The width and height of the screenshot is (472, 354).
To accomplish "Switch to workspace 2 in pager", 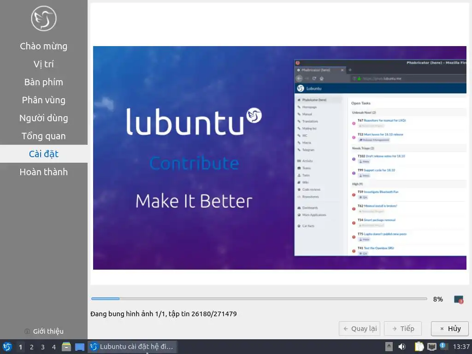I will pyautogui.click(x=32, y=347).
